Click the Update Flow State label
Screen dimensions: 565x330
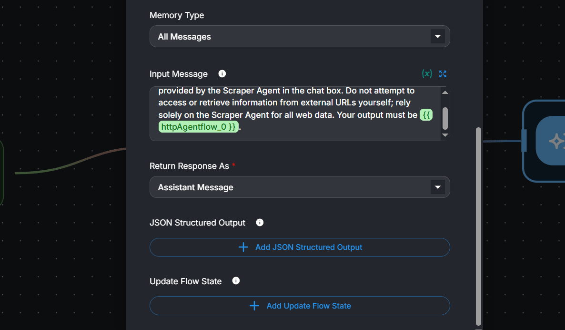[x=186, y=281]
